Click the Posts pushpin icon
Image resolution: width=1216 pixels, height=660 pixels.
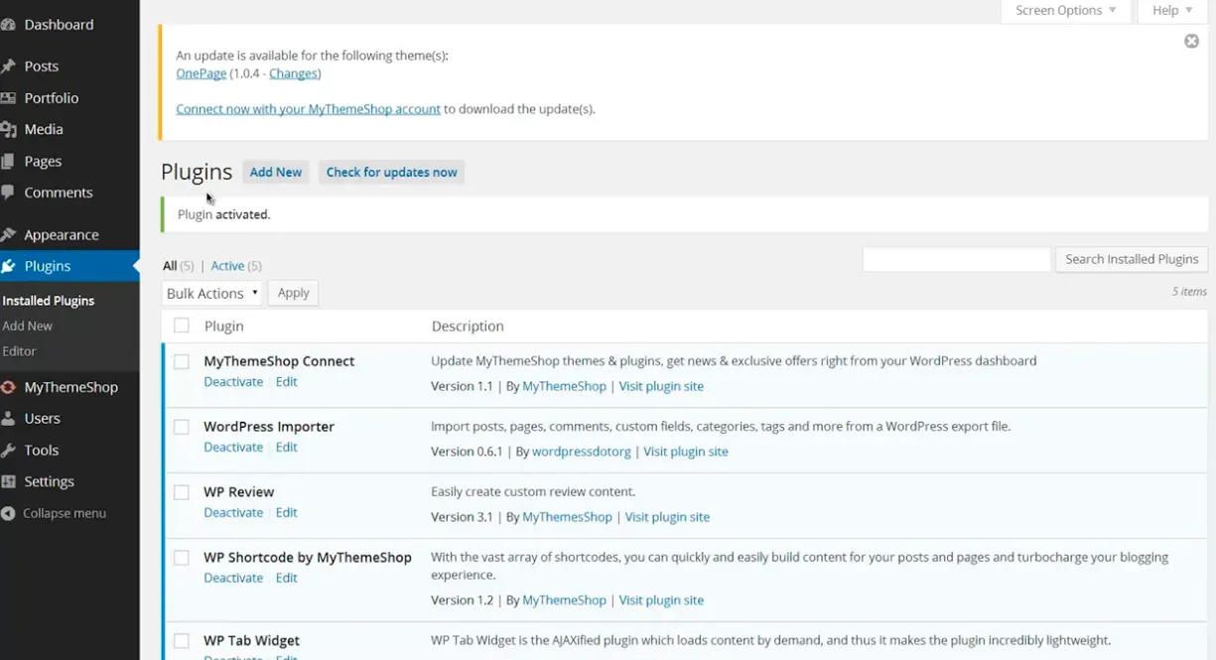point(8,66)
